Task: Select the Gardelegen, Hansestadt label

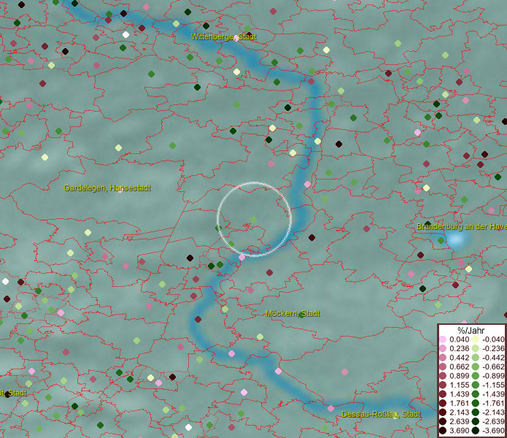Action: (107, 188)
